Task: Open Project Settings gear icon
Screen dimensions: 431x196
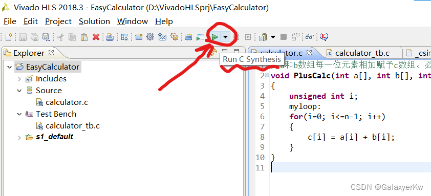Action: 150,36
